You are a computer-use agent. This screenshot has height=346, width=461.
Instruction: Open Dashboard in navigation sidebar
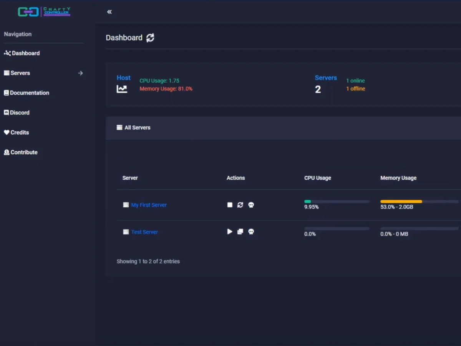(x=22, y=53)
